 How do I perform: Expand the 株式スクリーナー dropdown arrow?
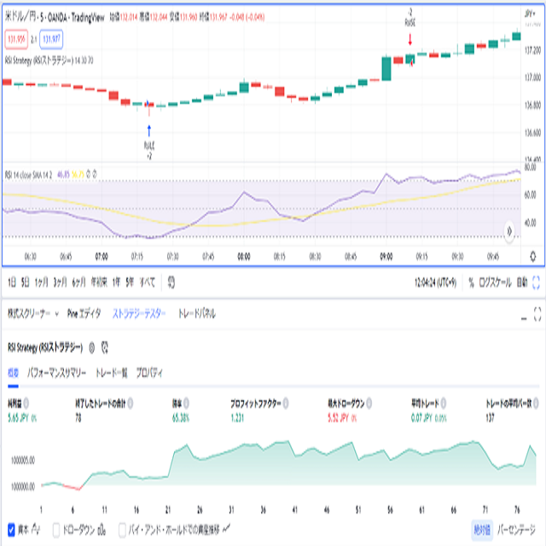tap(57, 314)
